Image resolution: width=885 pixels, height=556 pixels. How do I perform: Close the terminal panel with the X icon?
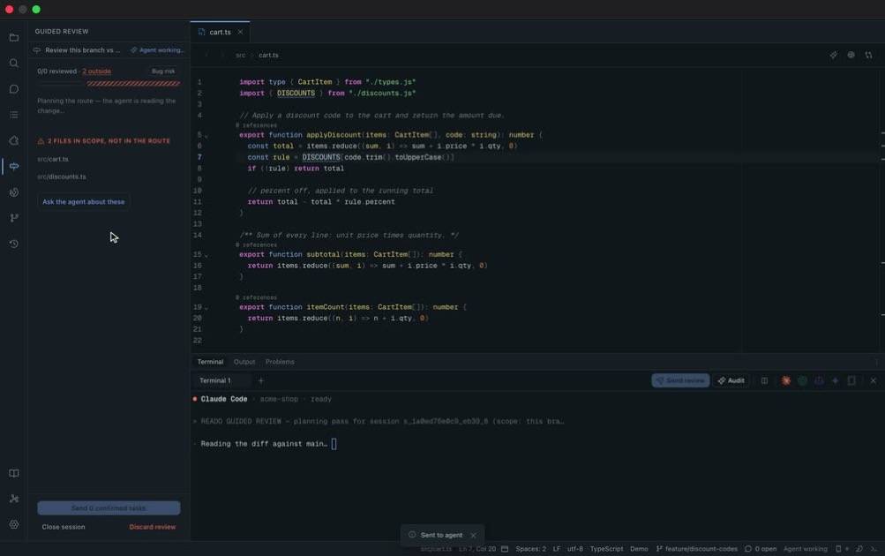click(874, 380)
